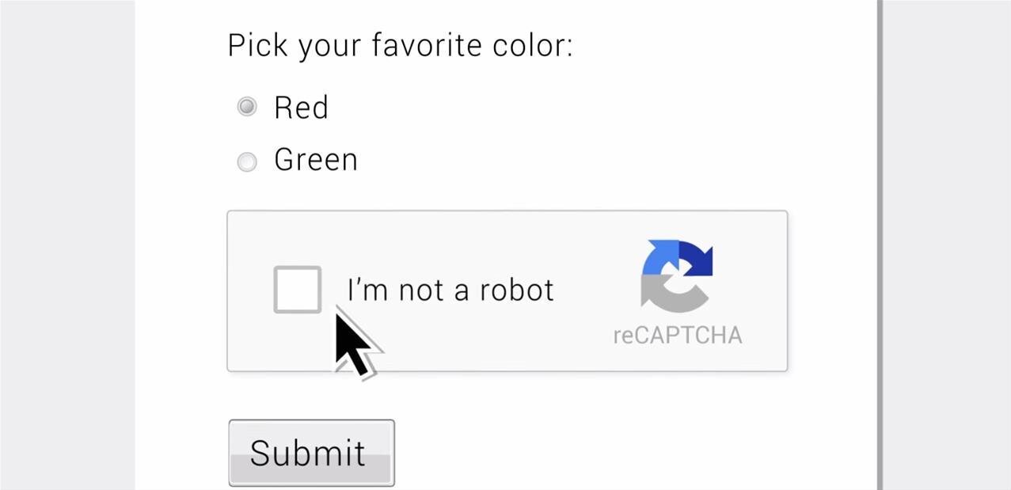
Task: Select the Red radio button
Action: coord(247,106)
